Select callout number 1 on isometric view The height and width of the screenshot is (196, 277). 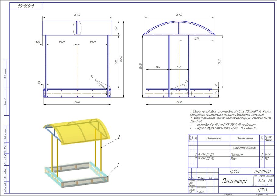[x=117, y=164]
